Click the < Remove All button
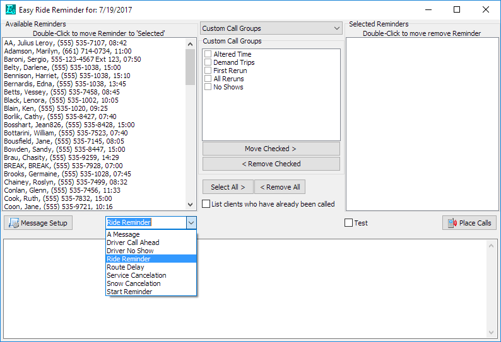The image size is (501, 342). 280,187
